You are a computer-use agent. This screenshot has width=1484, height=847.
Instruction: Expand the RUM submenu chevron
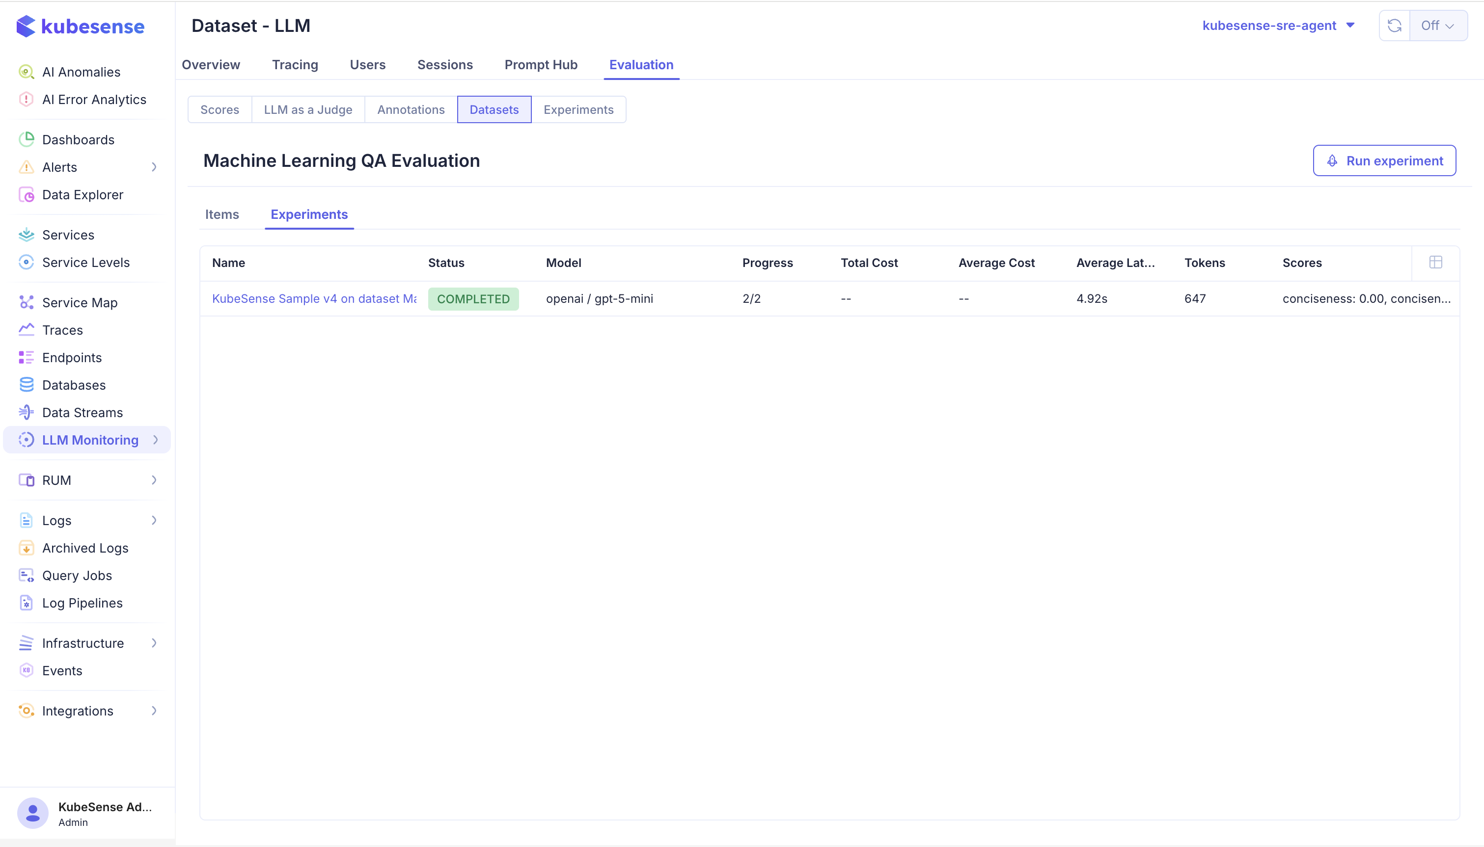(x=154, y=480)
